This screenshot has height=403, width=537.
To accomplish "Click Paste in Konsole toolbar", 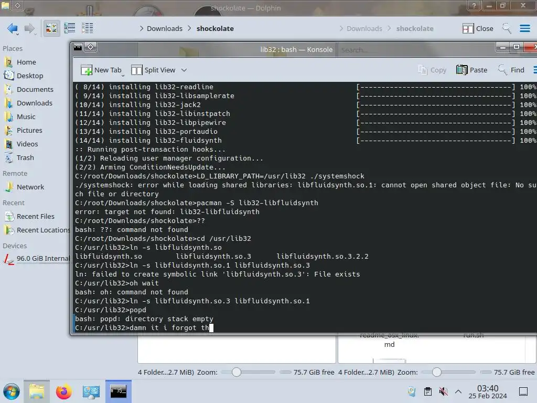I will tap(471, 70).
